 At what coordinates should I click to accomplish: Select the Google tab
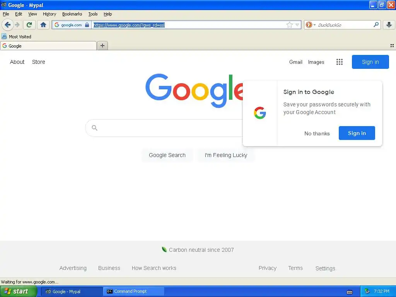pos(48,46)
